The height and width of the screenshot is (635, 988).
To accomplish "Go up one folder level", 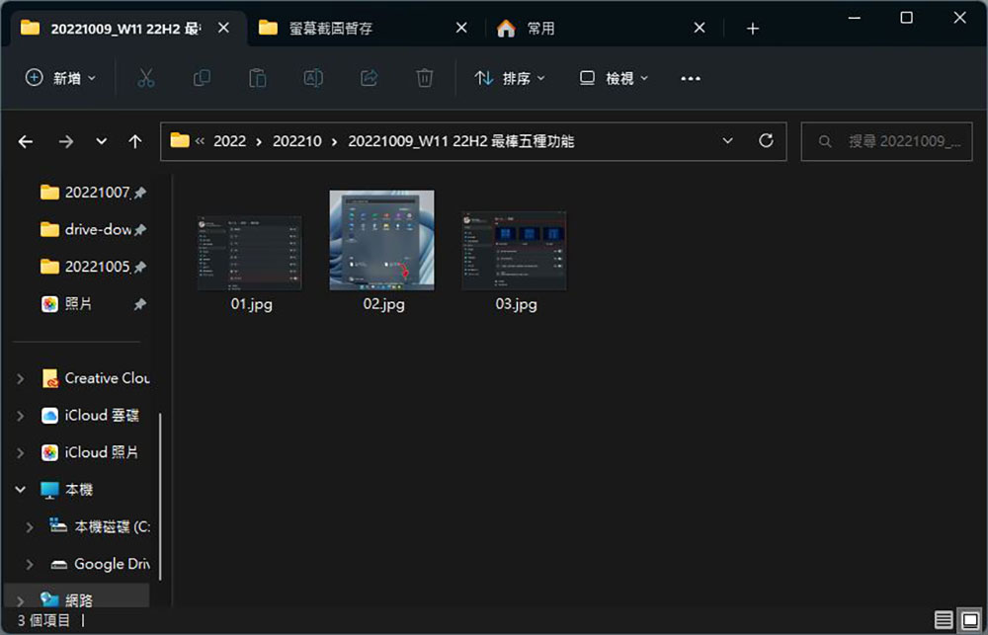I will tap(134, 142).
